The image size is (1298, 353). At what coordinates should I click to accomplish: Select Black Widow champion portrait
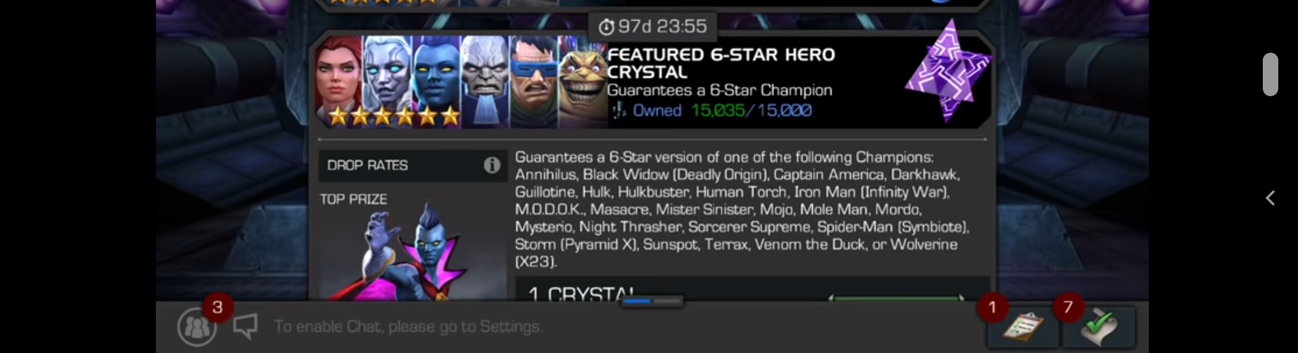pyautogui.click(x=338, y=82)
